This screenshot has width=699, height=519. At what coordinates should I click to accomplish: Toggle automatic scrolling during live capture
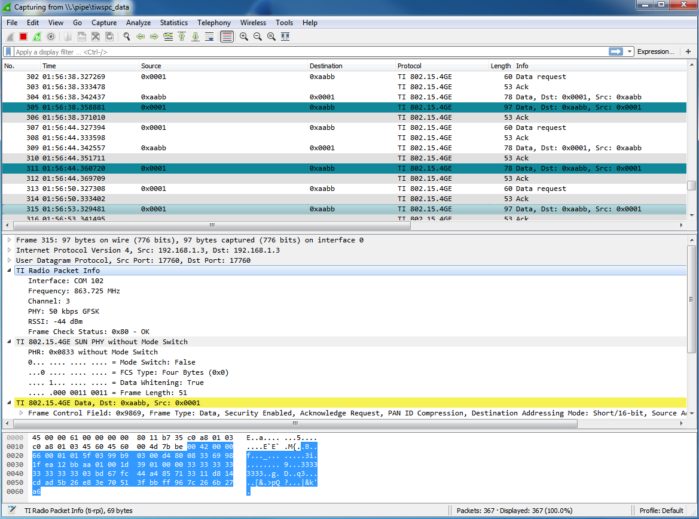coord(210,37)
